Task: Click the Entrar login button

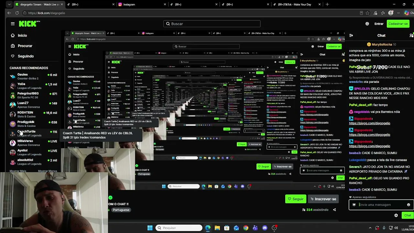Action: 379,24
